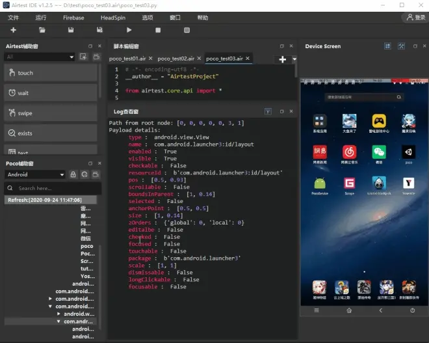Click the Poco record icon
Image resolution: width=429 pixels, height=343 pixels.
[96, 174]
